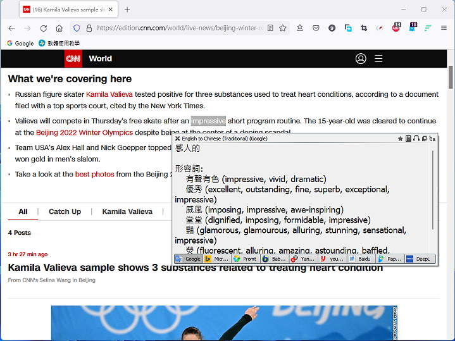Click the skater photo at Beijing

tap(224, 323)
